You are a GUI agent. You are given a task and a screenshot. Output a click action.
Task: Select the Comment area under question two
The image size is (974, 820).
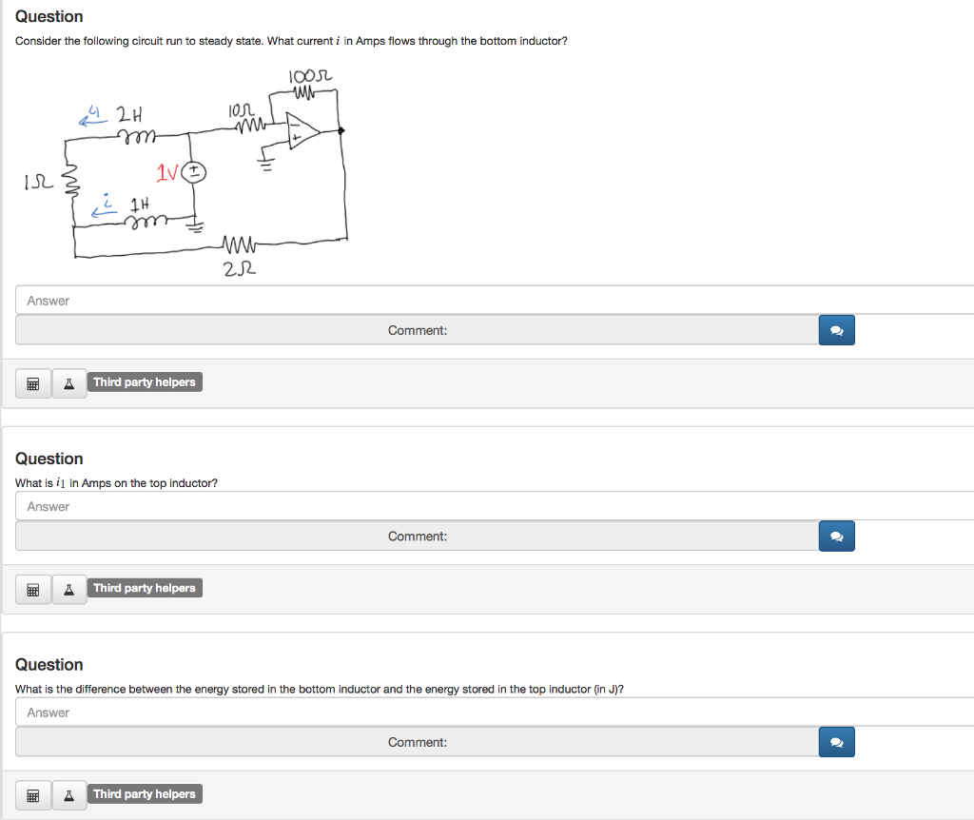click(x=417, y=536)
